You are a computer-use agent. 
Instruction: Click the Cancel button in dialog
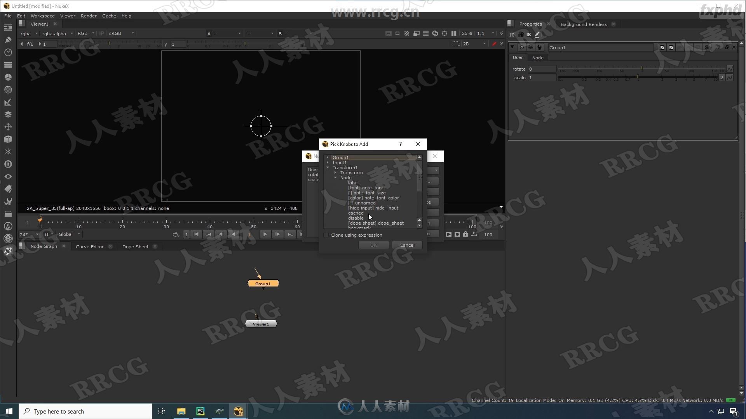pyautogui.click(x=406, y=244)
